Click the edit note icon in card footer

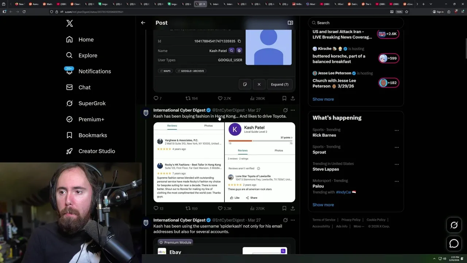point(245,84)
